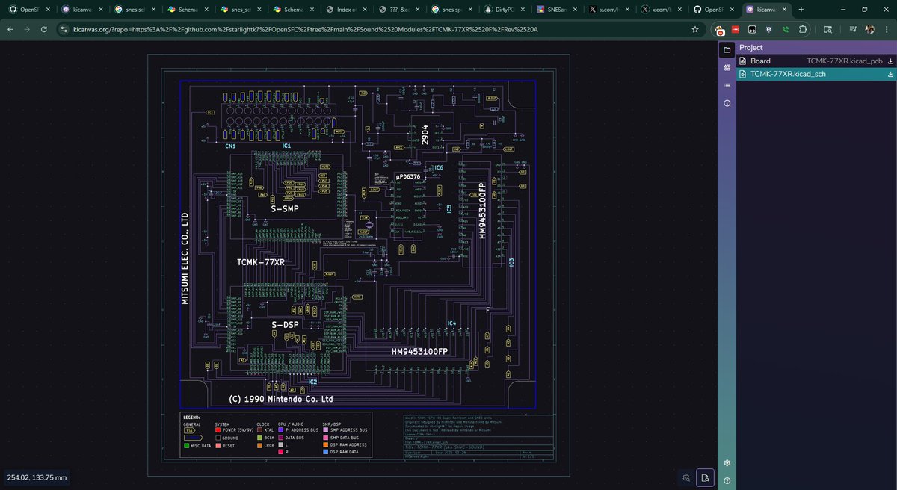The image size is (897, 490).
Task: Click the 2904 op-amp label
Action: [x=425, y=134]
